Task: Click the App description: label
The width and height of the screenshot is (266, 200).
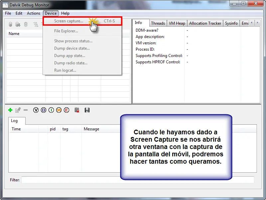Action: click(150, 37)
